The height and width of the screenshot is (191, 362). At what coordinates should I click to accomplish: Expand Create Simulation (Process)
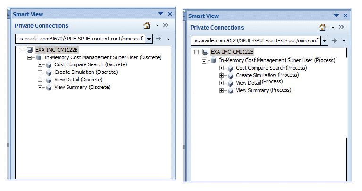pos(222,75)
